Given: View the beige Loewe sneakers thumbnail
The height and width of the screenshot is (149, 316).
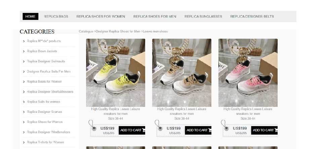Looking at the screenshot, I should coord(182,73).
